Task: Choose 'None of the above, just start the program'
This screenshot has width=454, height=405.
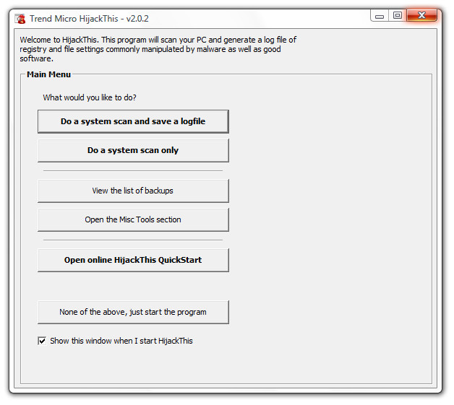Action: click(x=133, y=312)
